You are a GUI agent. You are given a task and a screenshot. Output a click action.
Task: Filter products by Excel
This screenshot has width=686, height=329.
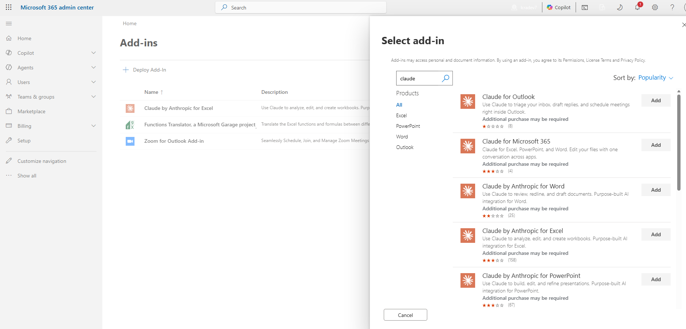[401, 115]
